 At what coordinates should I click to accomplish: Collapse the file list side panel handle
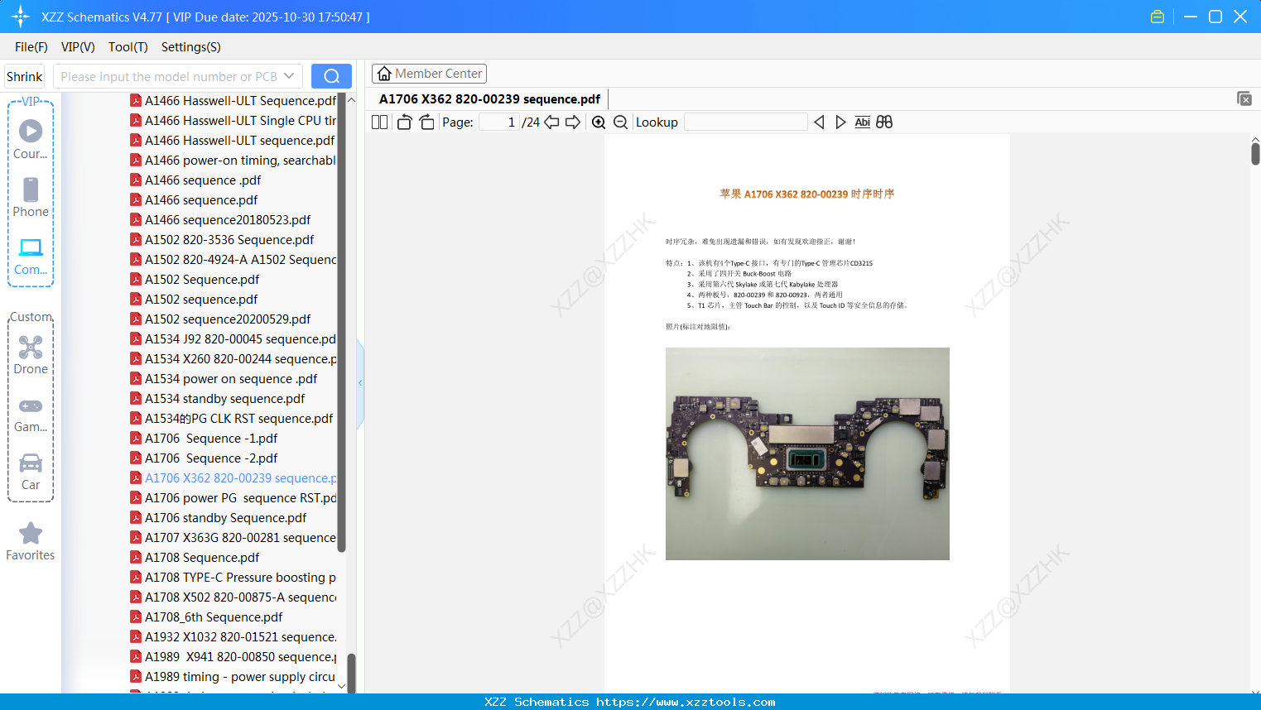click(x=360, y=383)
